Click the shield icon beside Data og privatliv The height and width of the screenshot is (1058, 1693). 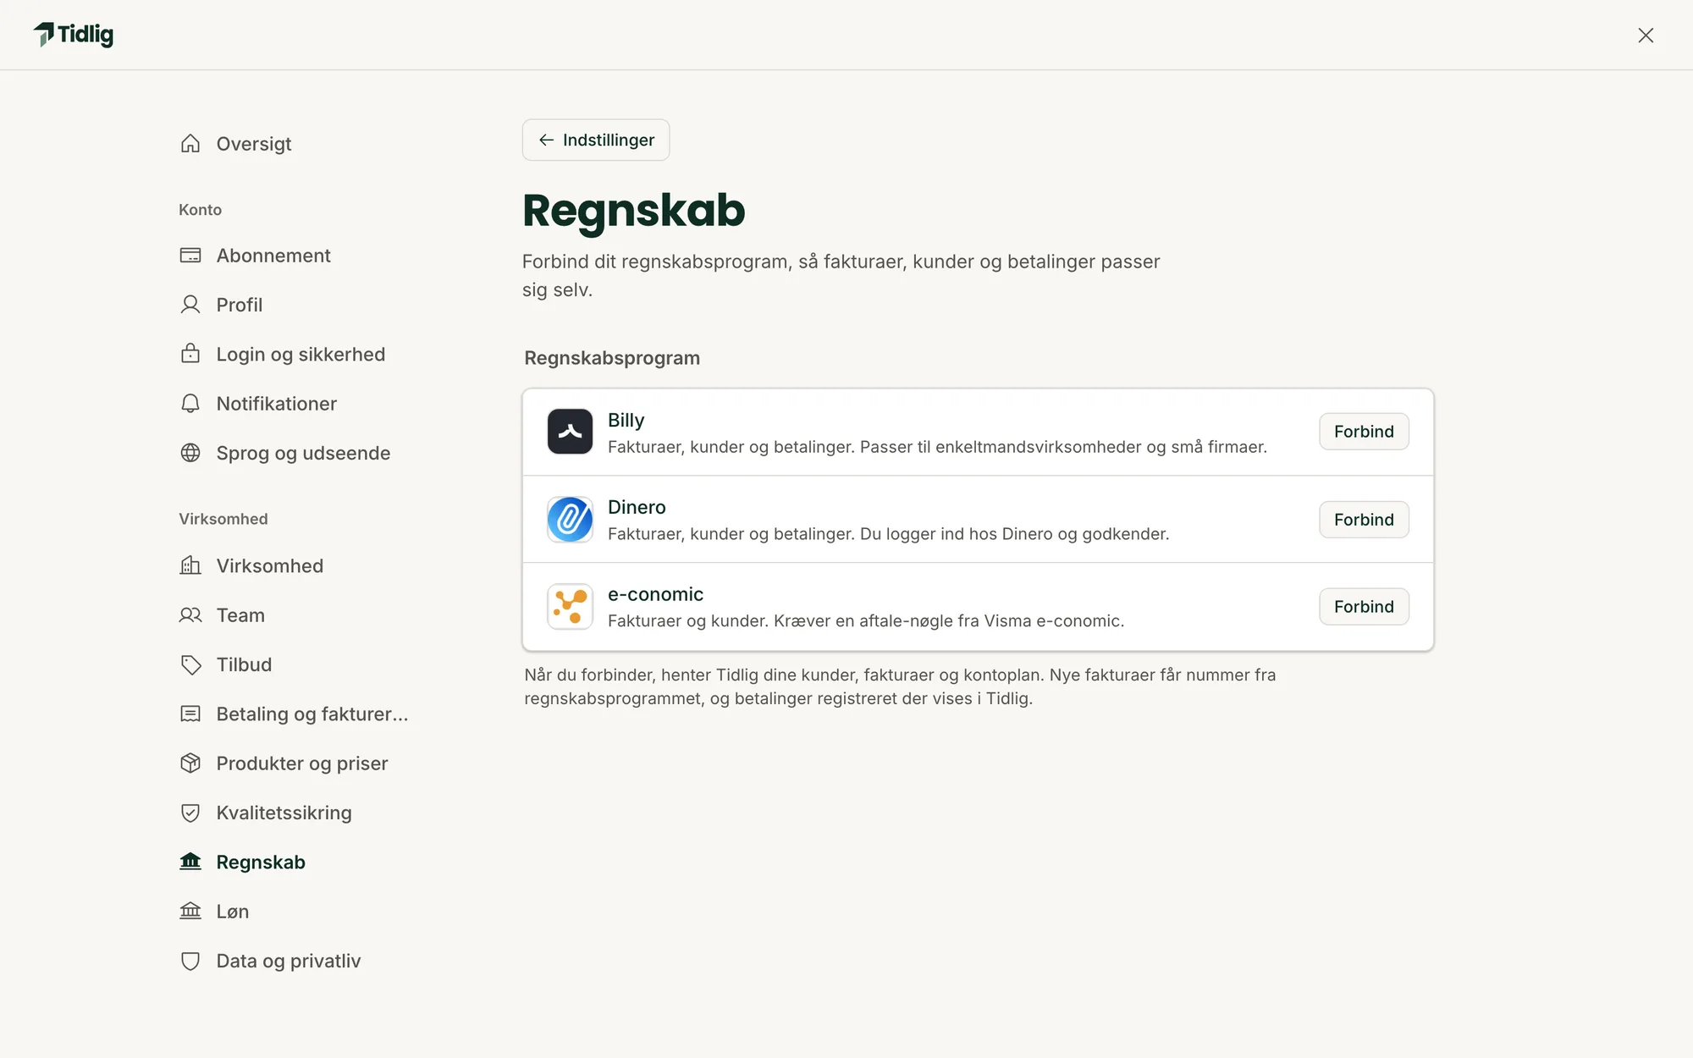(190, 961)
